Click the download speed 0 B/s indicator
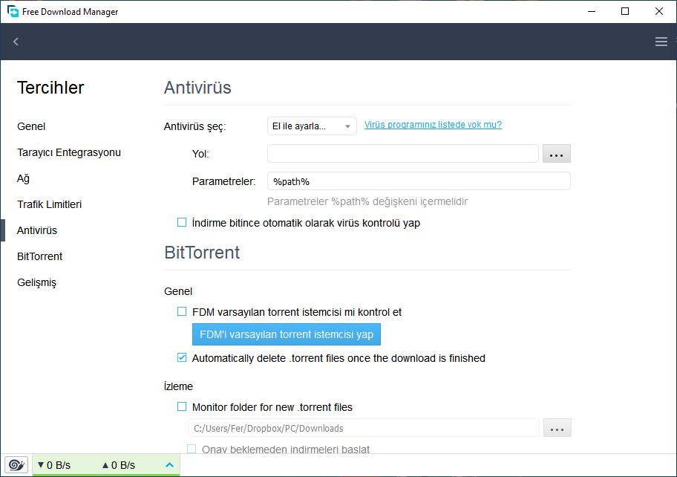 54,465
